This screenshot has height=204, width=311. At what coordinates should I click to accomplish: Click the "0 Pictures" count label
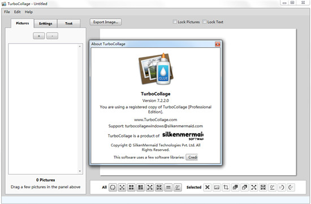click(46, 180)
